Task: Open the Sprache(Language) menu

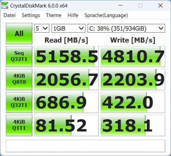Action: [106, 15]
